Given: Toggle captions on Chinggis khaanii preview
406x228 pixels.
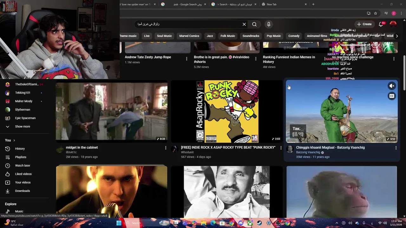Looking at the screenshot, I should [392, 96].
